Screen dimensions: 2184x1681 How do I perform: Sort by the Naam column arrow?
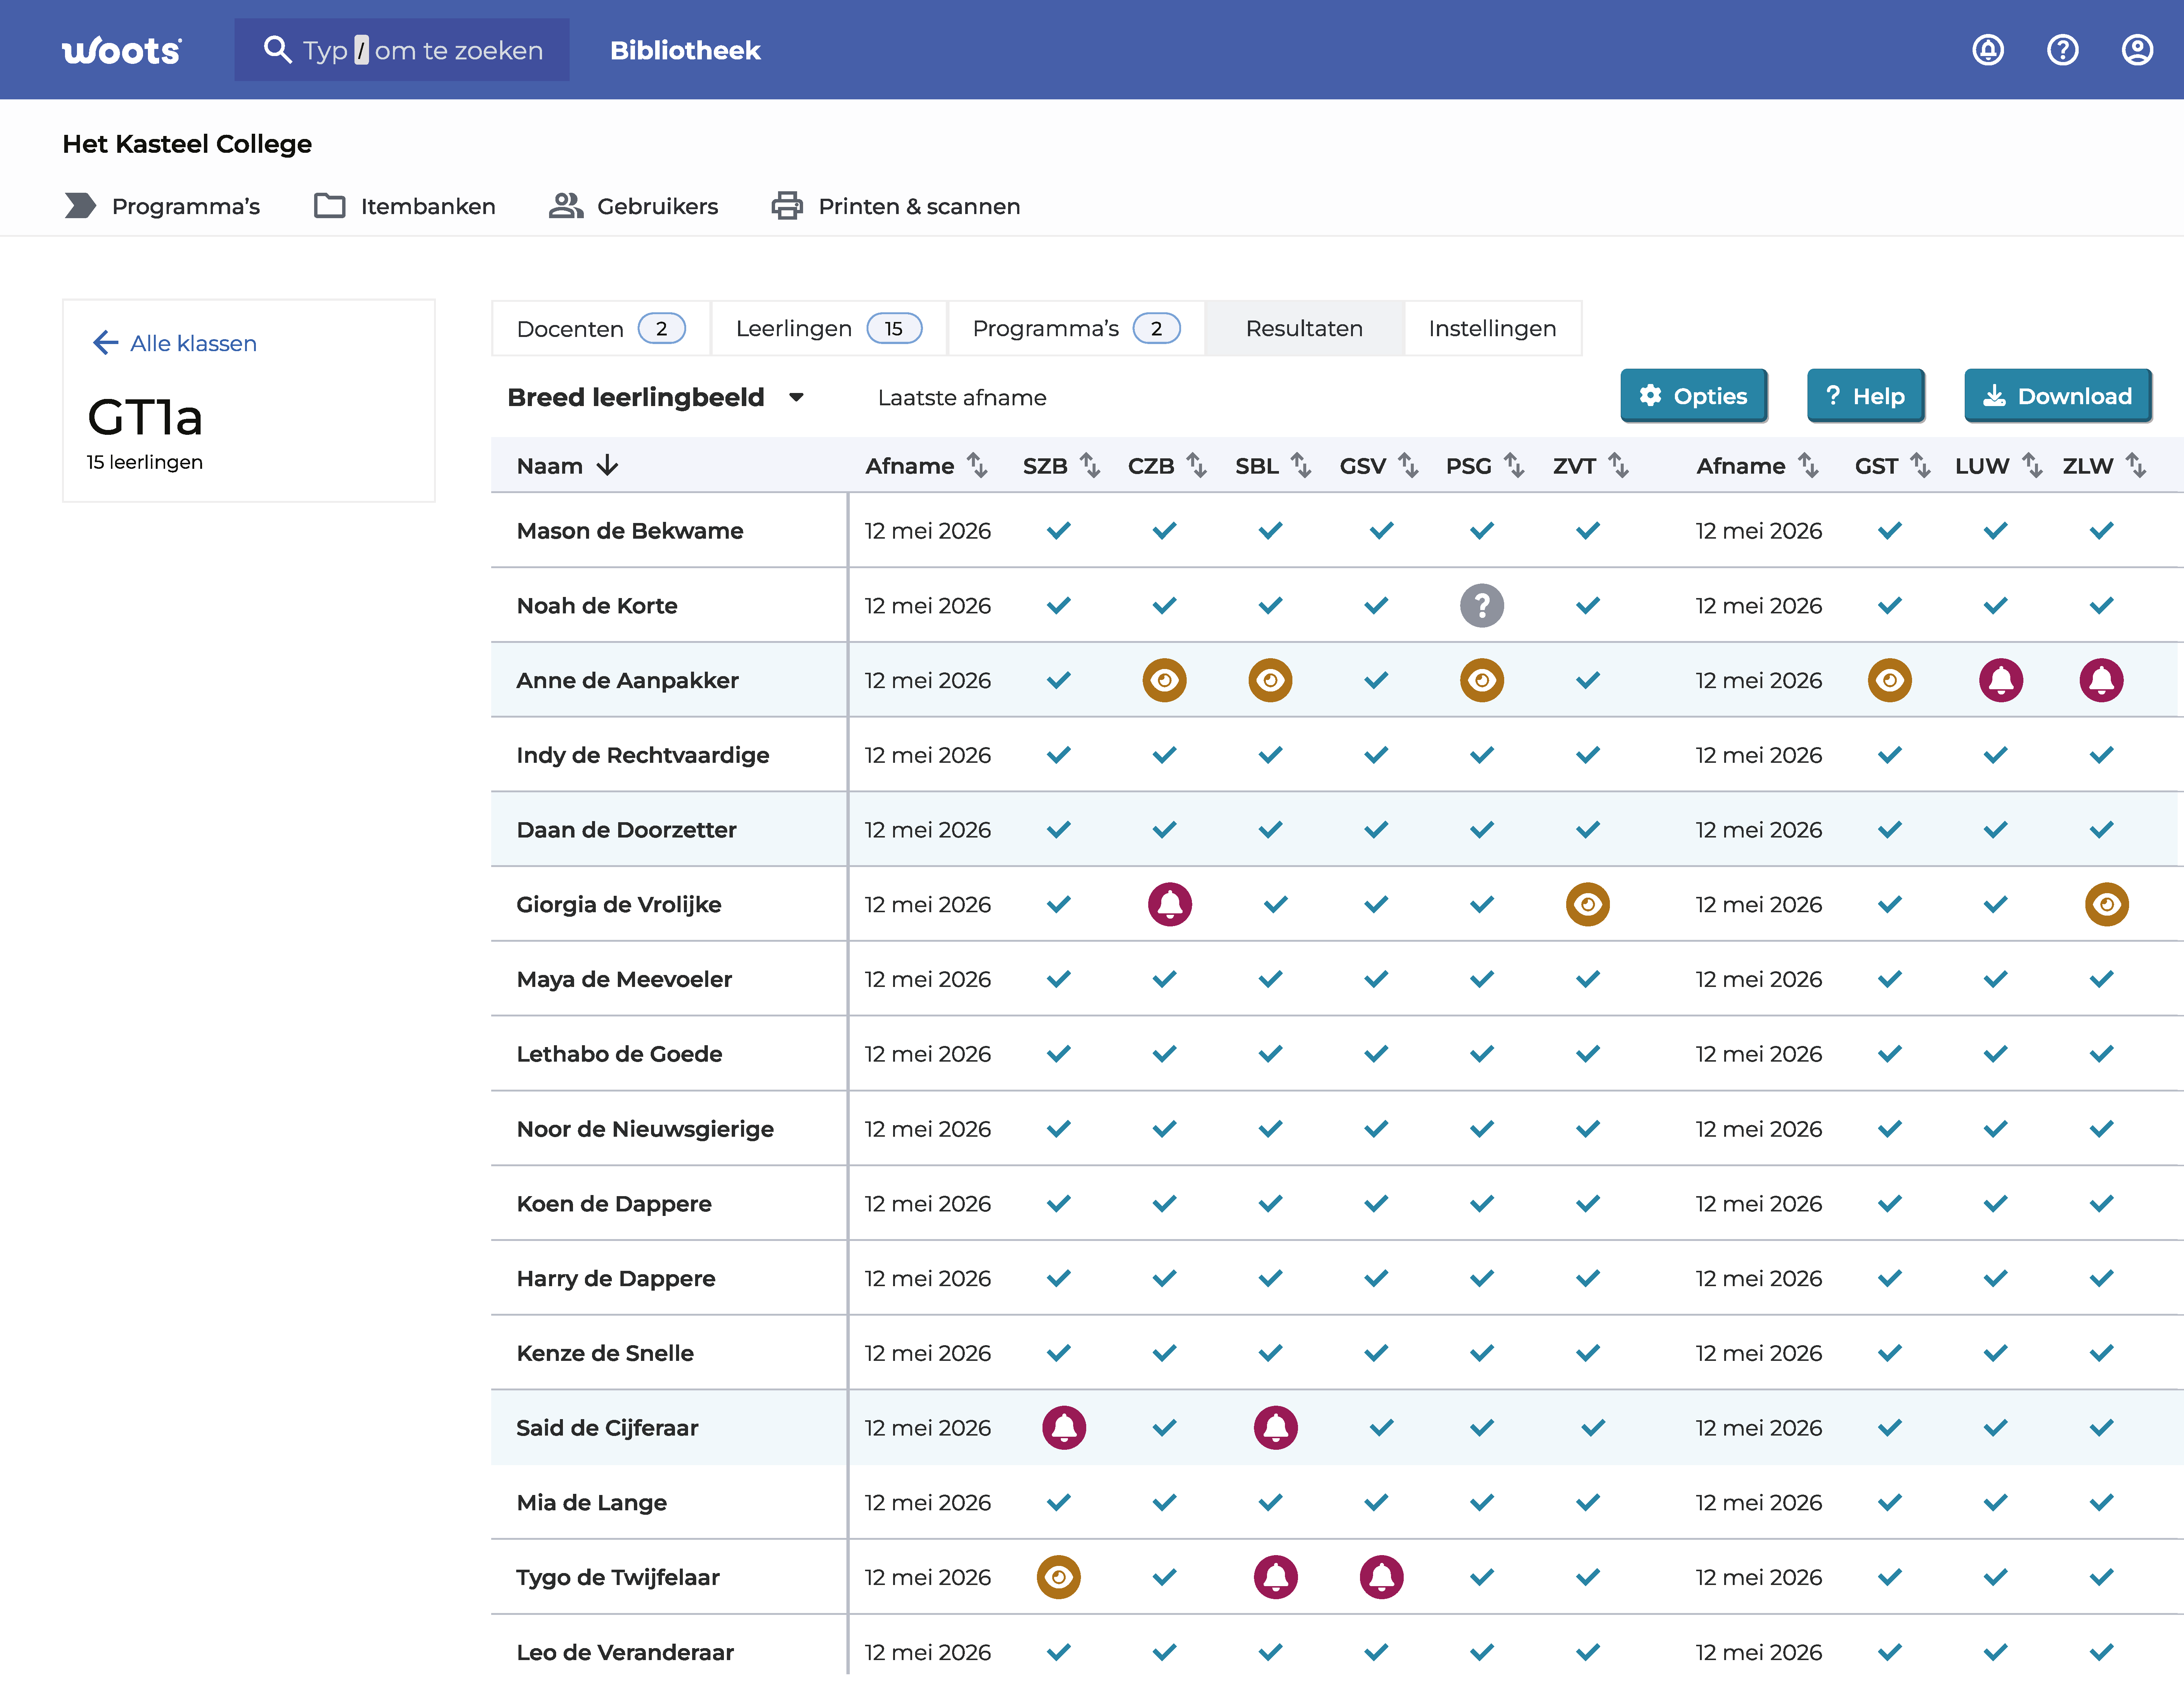607,465
